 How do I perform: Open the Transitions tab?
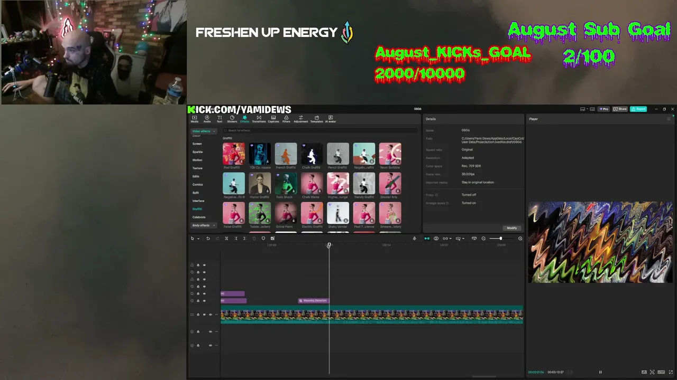click(259, 119)
